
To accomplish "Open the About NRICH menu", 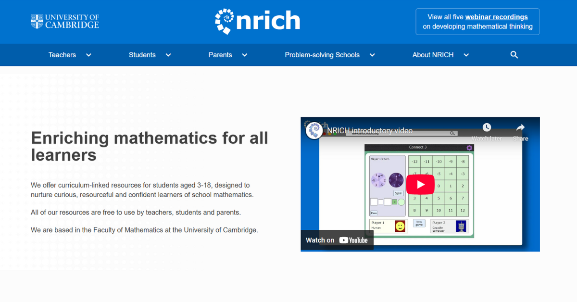I will click(433, 55).
